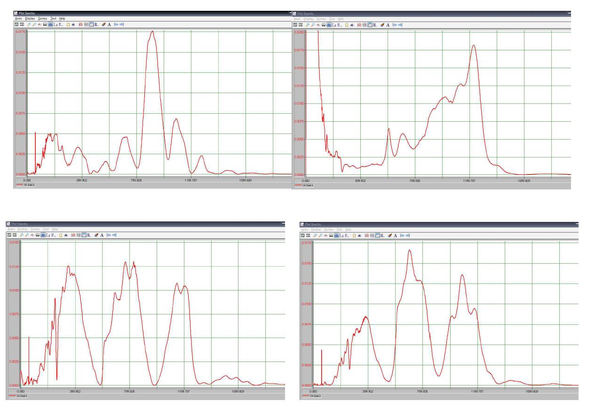
Task: Click Lx axis icon in top-right window
Action: coord(334,25)
